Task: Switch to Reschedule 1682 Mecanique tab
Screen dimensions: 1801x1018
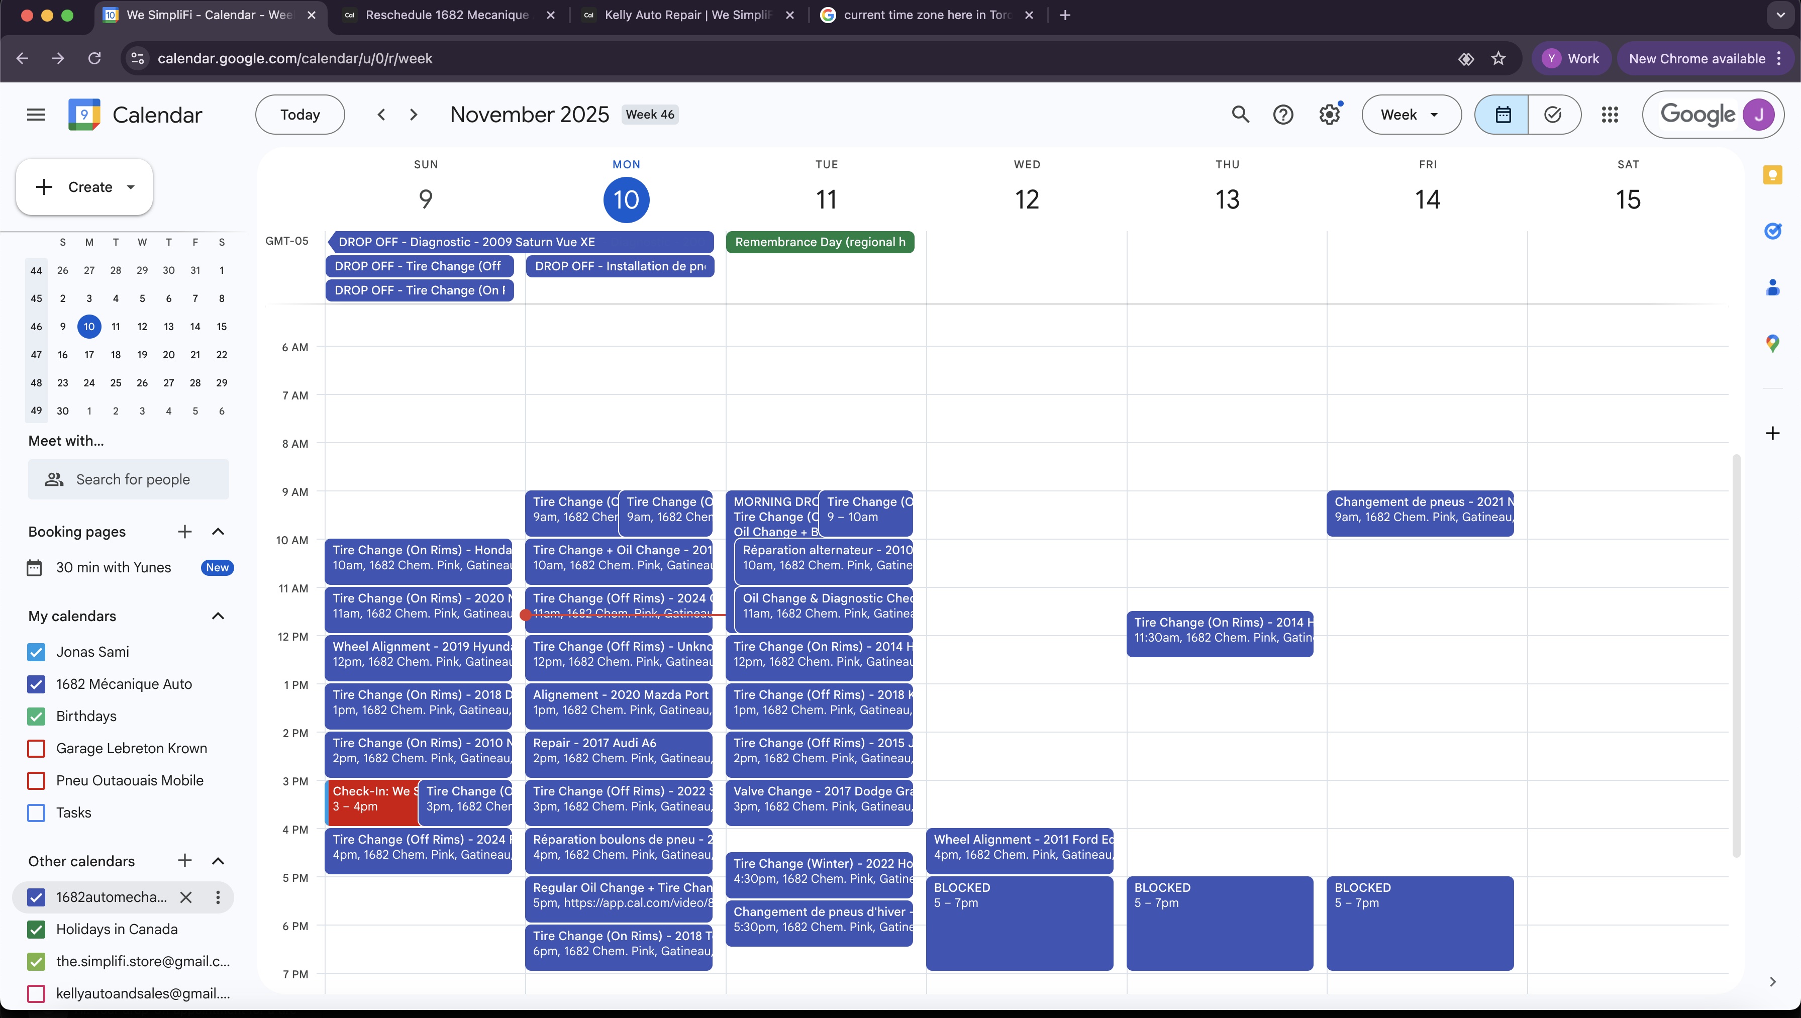Action: 447,15
